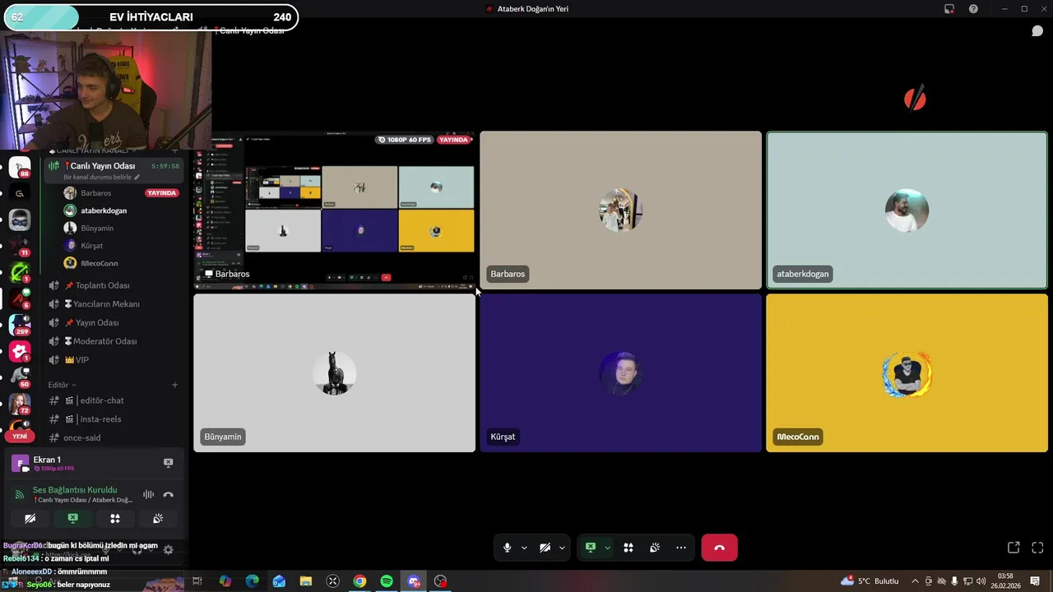Image resolution: width=1053 pixels, height=592 pixels.
Task: Open File Explorer from the taskbar
Action: pos(306,581)
